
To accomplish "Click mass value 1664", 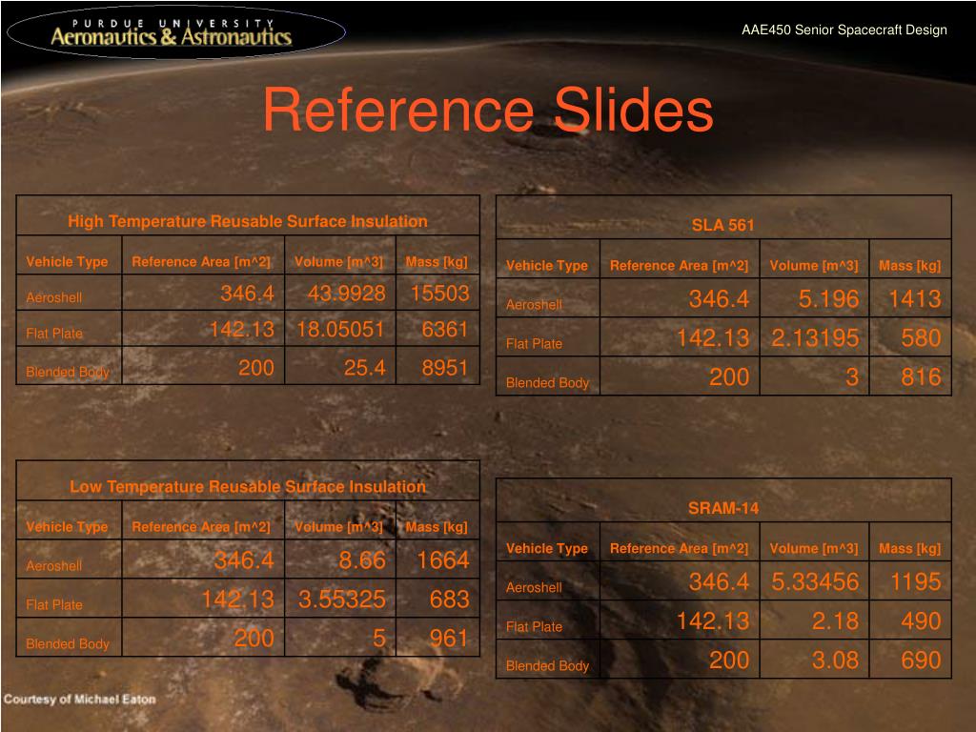I will click(x=442, y=560).
